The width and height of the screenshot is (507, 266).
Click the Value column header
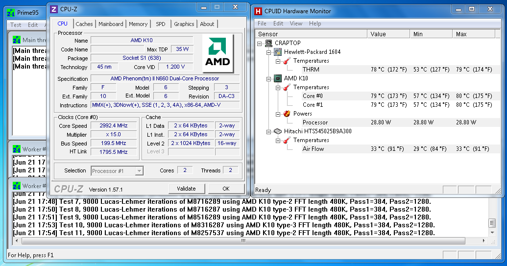(388, 34)
